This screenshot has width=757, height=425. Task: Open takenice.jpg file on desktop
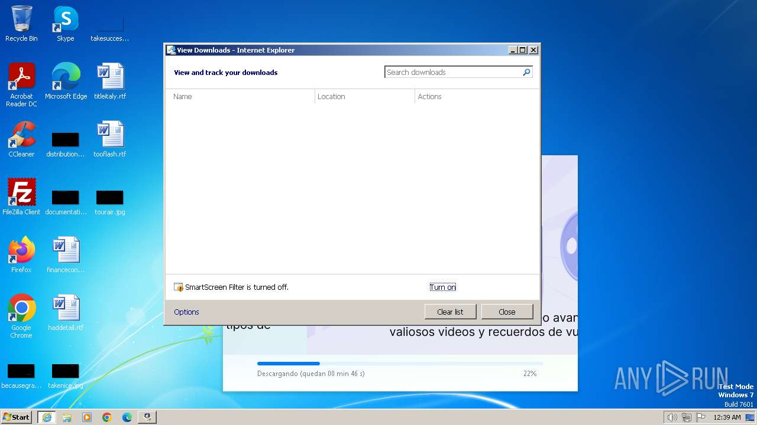click(66, 376)
